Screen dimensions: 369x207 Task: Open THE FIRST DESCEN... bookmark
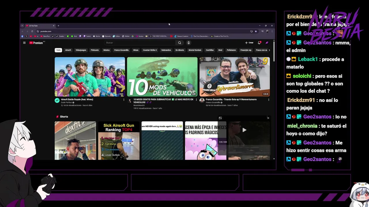158,36
